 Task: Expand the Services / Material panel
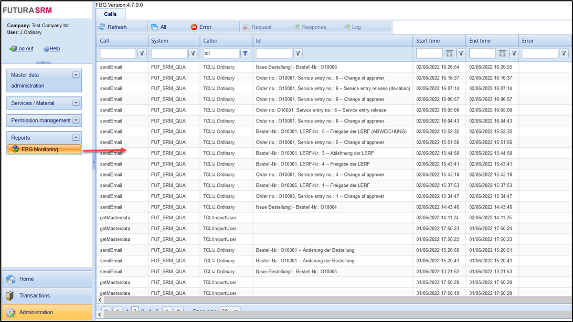(76, 103)
